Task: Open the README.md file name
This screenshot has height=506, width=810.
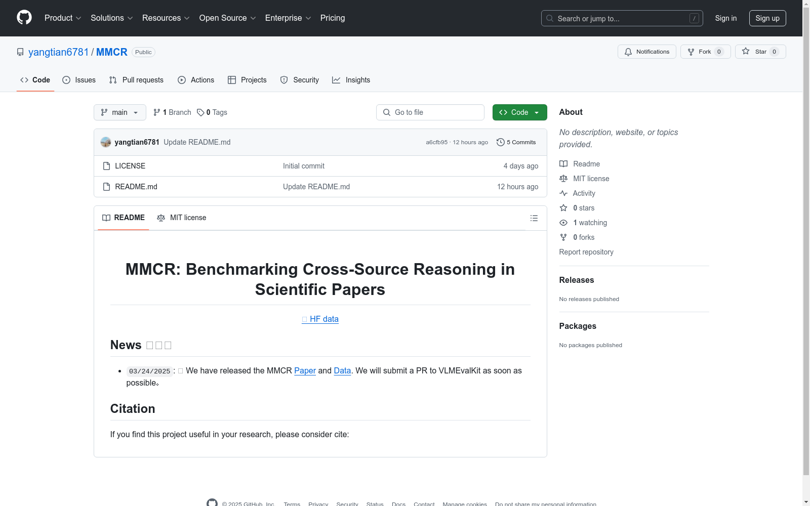Action: 136,187
